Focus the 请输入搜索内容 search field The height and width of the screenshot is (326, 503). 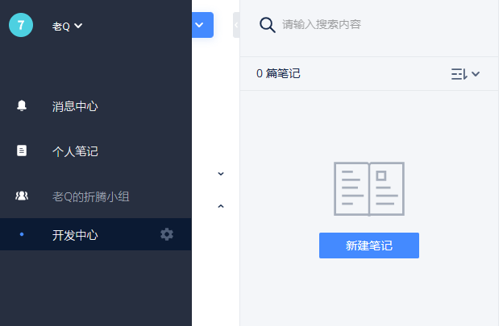tap(322, 24)
